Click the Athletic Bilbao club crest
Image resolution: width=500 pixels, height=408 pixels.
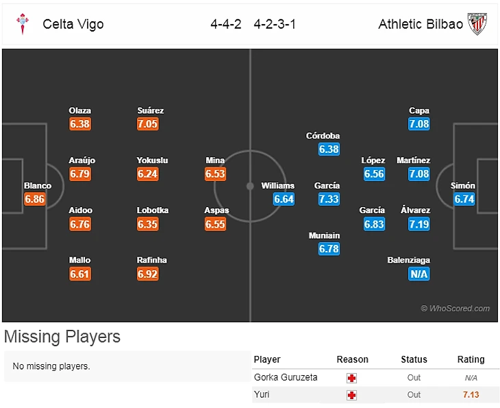tap(477, 25)
